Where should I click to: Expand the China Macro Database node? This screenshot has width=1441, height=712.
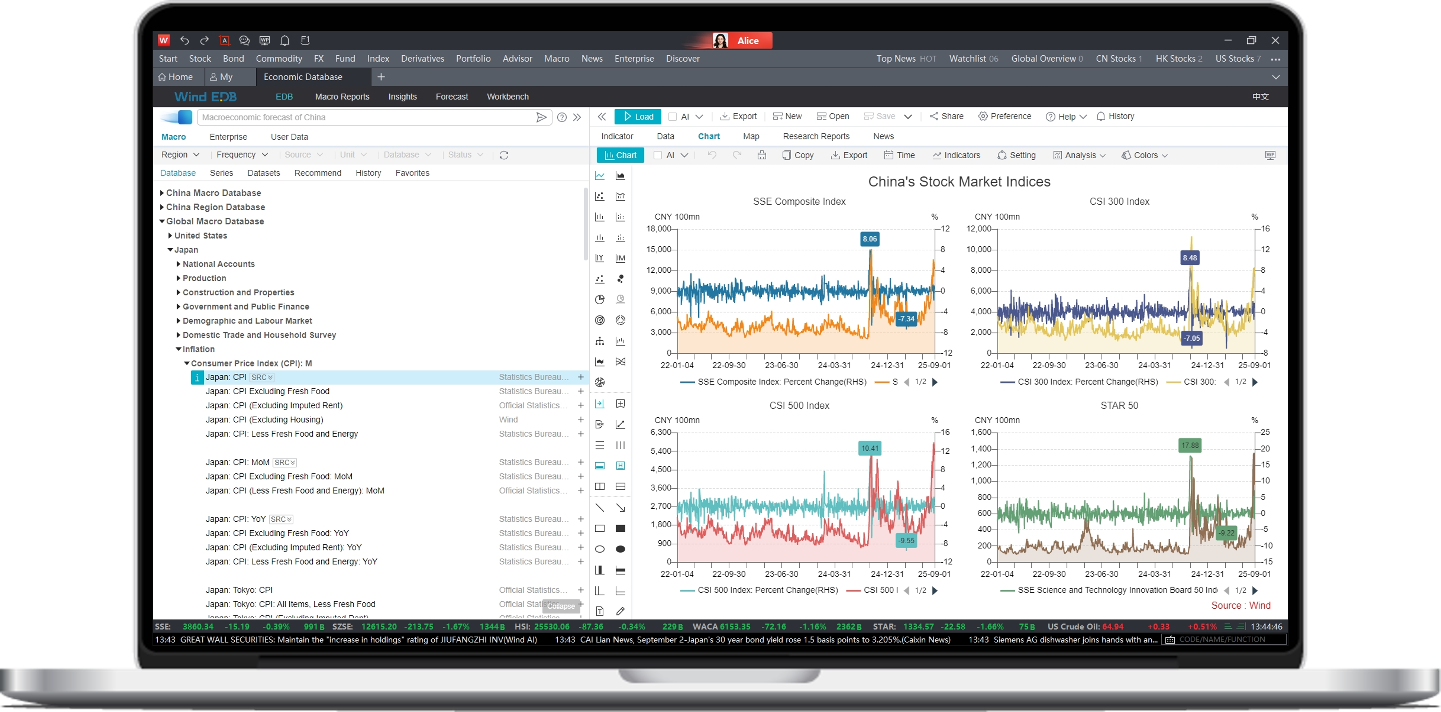[162, 193]
